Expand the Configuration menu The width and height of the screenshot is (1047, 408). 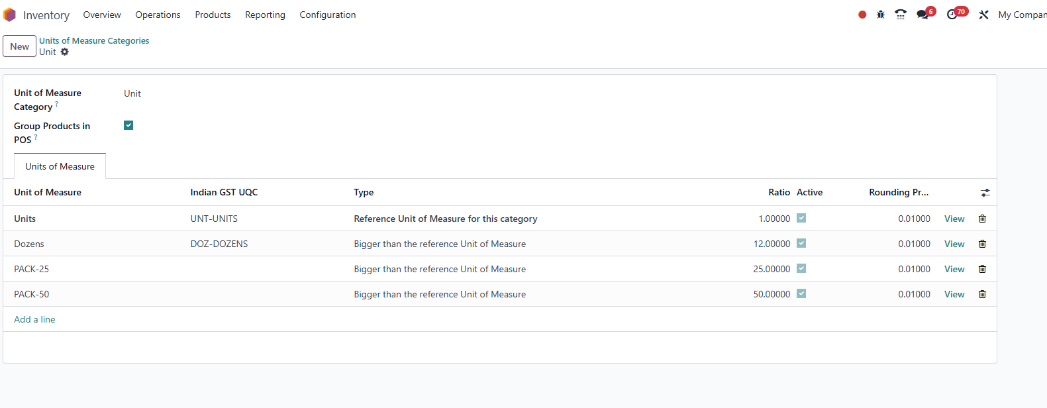327,15
